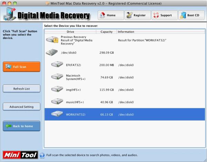Image resolution: width=207 pixels, height=162 pixels.
Task: Select the WORK(FAT32) partition name
Action: click(x=76, y=114)
